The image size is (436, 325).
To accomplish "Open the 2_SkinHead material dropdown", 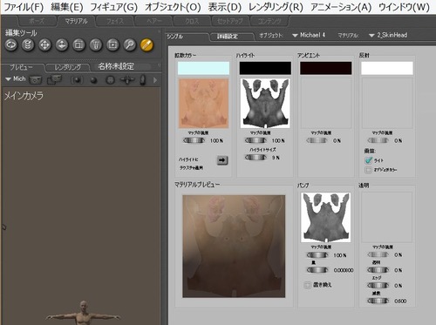I will 388,35.
